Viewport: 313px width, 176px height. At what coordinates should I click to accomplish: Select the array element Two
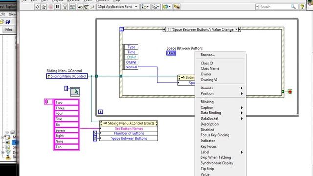67,102
